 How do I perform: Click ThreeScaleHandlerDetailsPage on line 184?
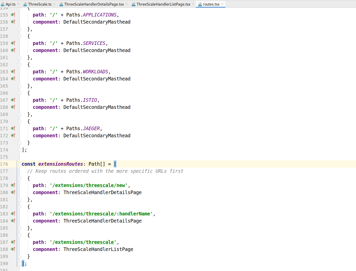pos(103,221)
